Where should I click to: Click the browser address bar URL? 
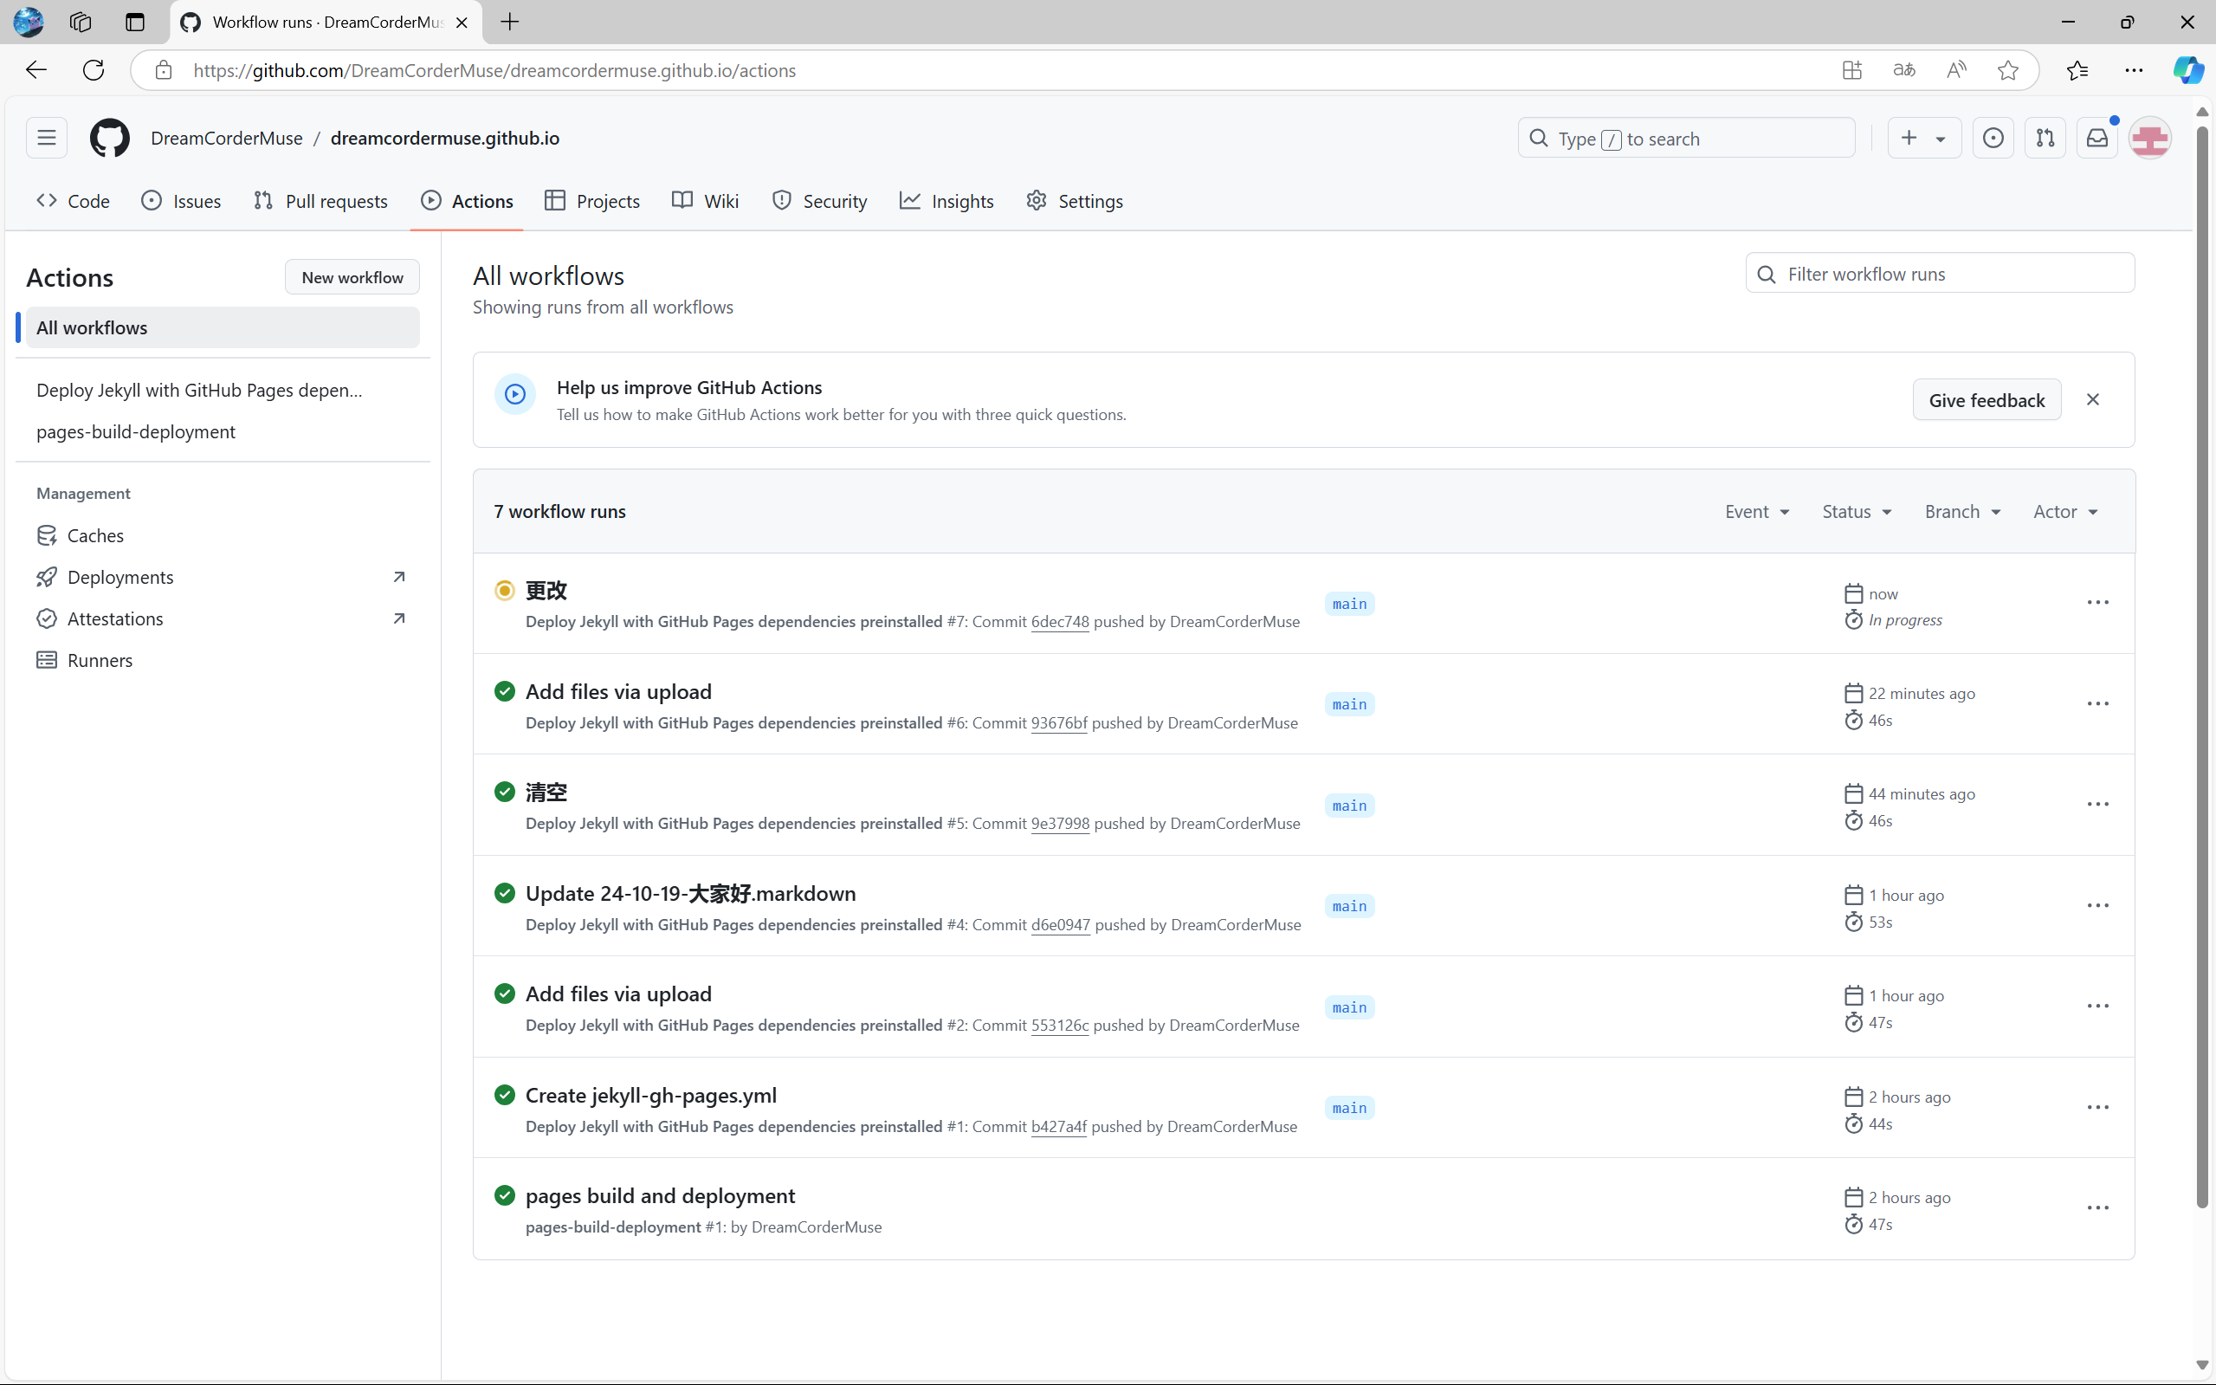click(x=494, y=70)
